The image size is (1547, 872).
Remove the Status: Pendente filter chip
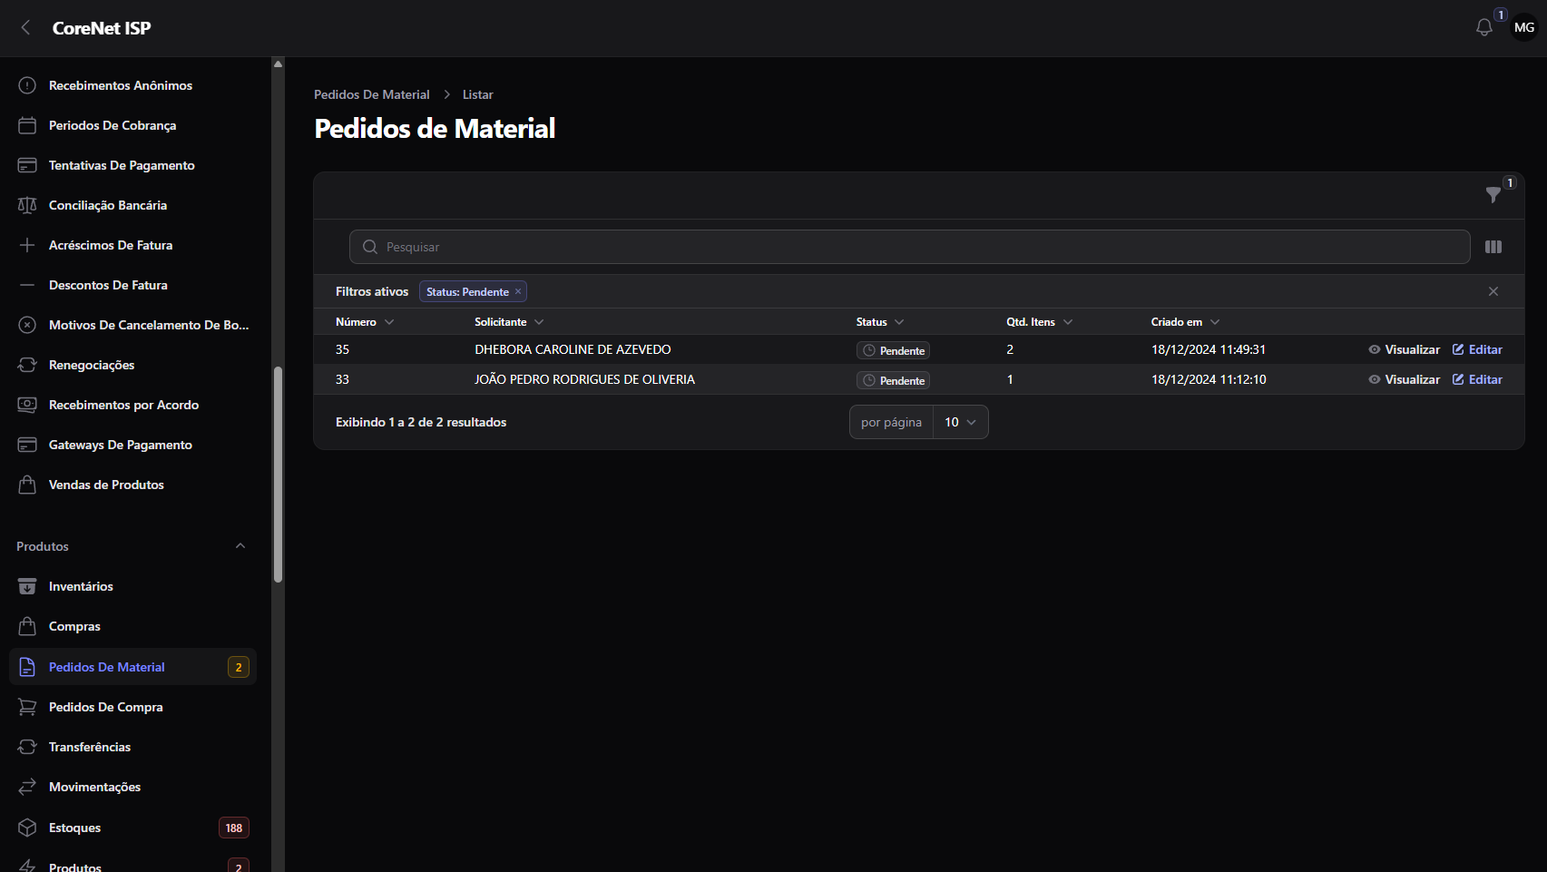click(x=518, y=292)
